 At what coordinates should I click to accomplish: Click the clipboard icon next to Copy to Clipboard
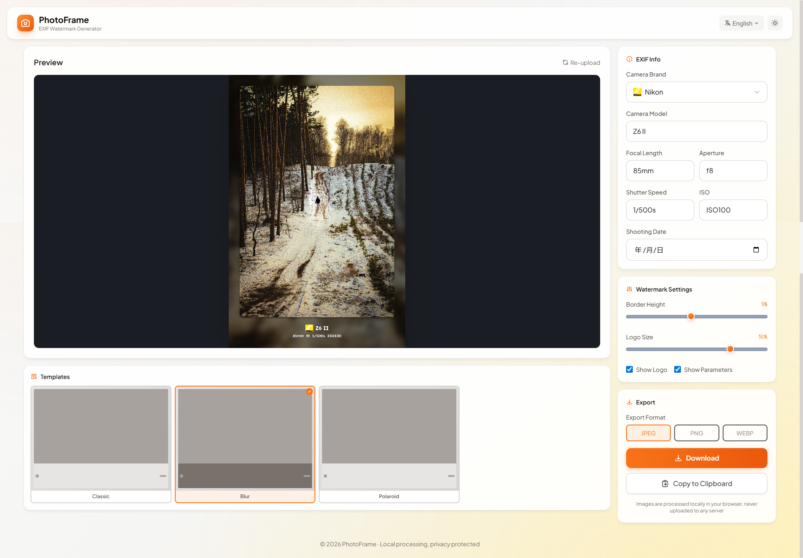[665, 484]
